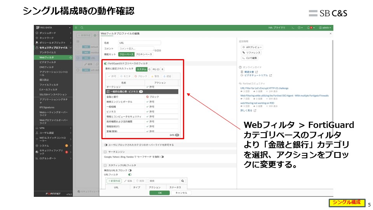
Task: Open the CLI console icon in header
Action: (293, 28)
